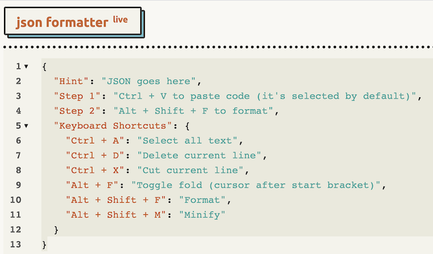
Task: Click the "Cut current line" string
Action: tap(192, 170)
